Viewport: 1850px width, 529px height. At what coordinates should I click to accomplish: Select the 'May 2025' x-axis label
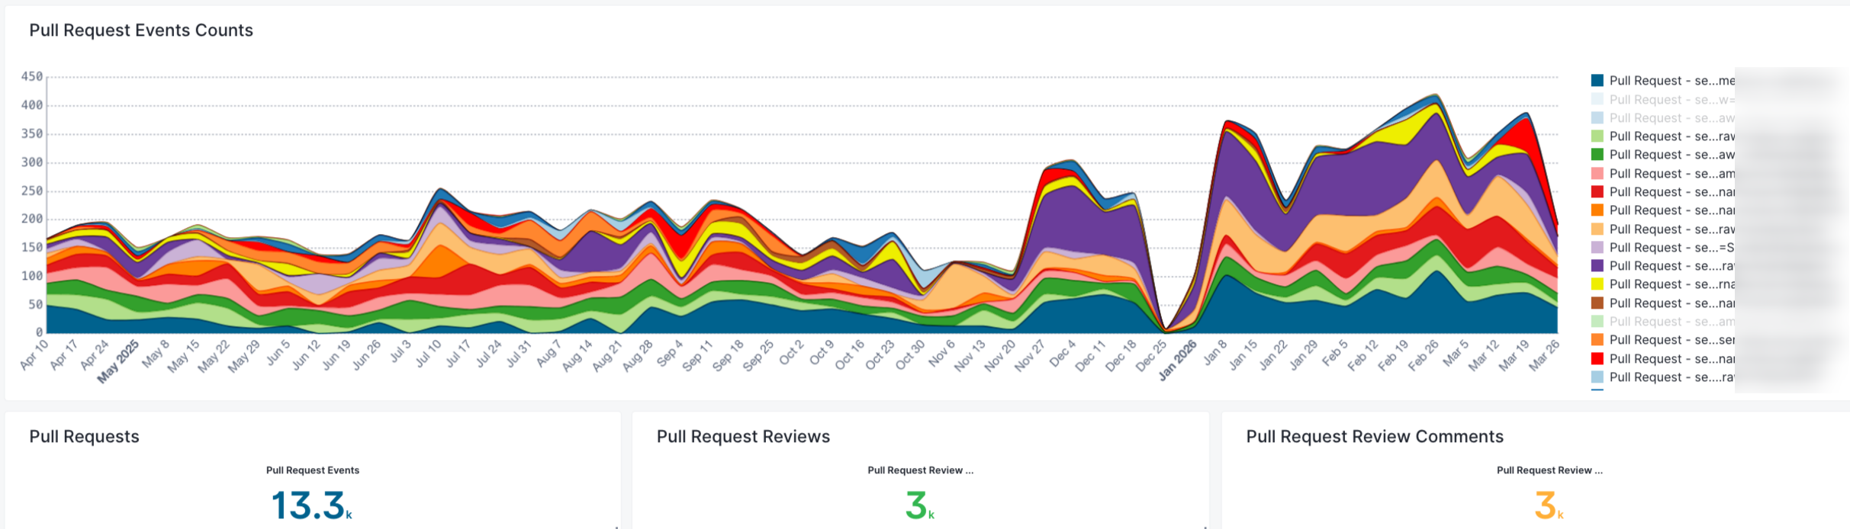[x=118, y=361]
